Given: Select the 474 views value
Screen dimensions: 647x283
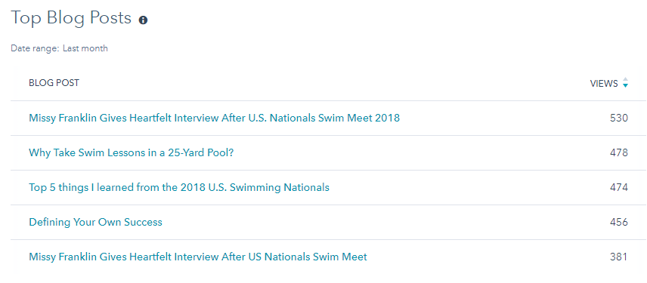Looking at the screenshot, I should 618,187.
